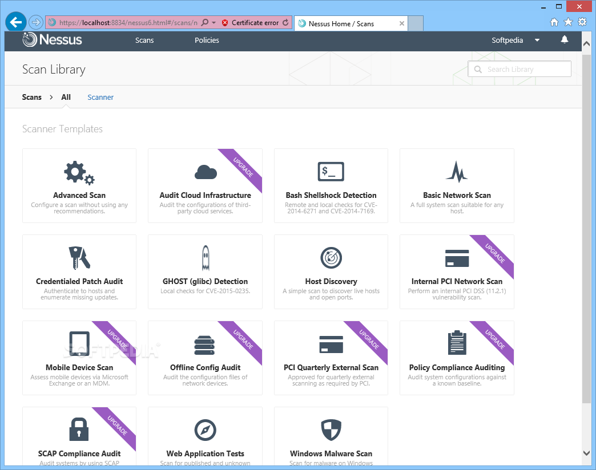
Task: Open the Credentialed Patch Audit keys icon
Action: pyautogui.click(x=79, y=258)
